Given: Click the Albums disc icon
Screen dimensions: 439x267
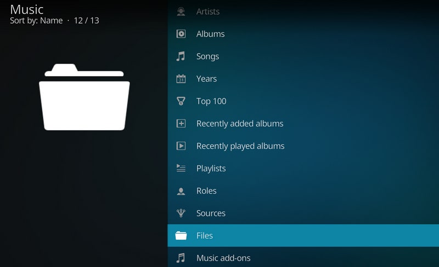Looking at the screenshot, I should point(181,34).
